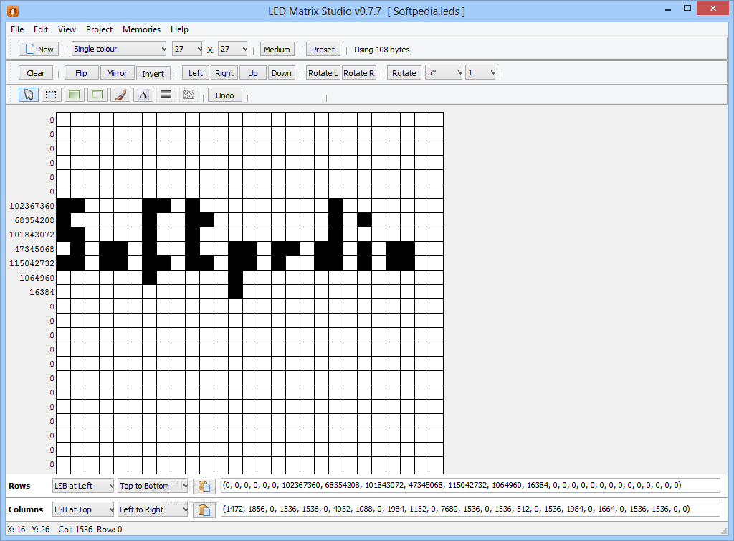The height and width of the screenshot is (541, 734).
Task: Activate the text (A) tool
Action: pos(143,95)
